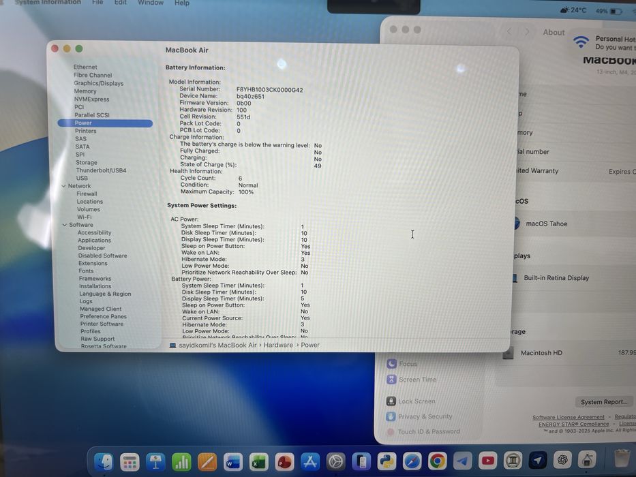
Task: Open the Edit menu
Action: 120,3
